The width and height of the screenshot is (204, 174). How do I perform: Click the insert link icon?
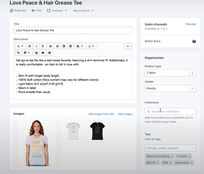pos(18,53)
